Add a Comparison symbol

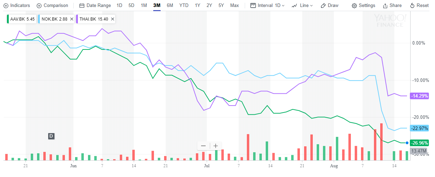(52, 6)
